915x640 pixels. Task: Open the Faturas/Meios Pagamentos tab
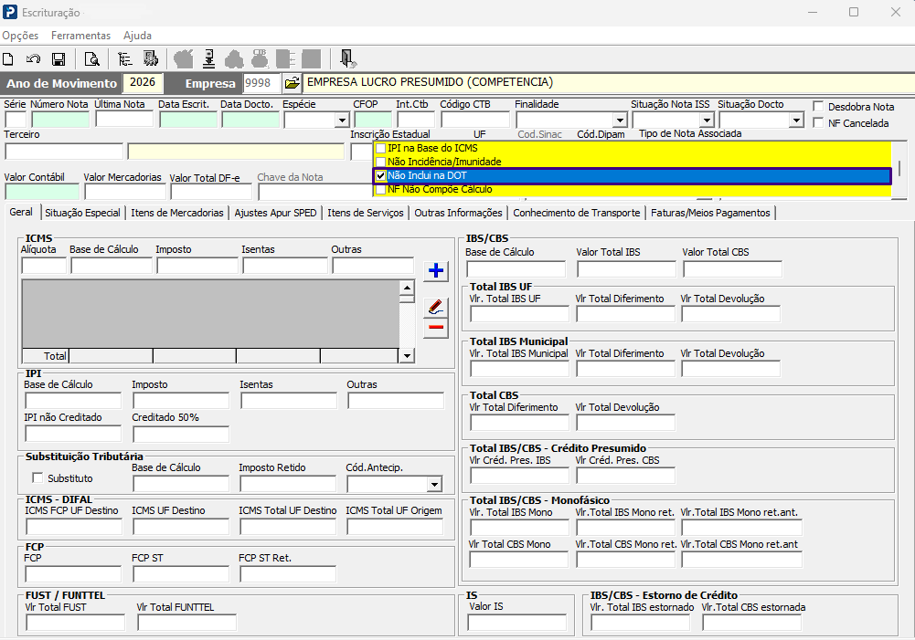[x=710, y=213]
